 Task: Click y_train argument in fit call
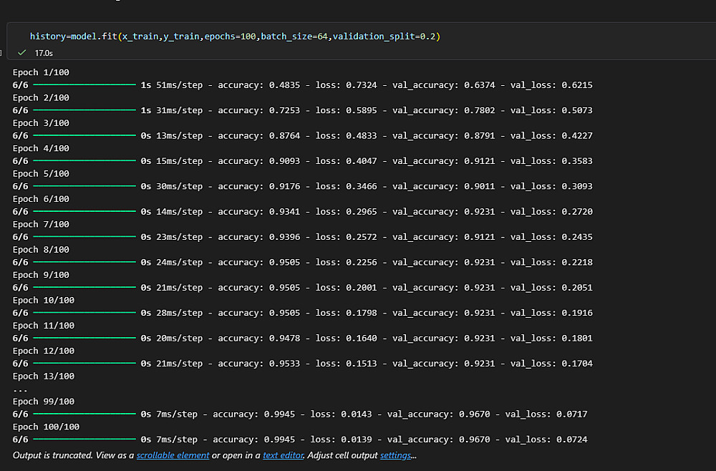(181, 36)
